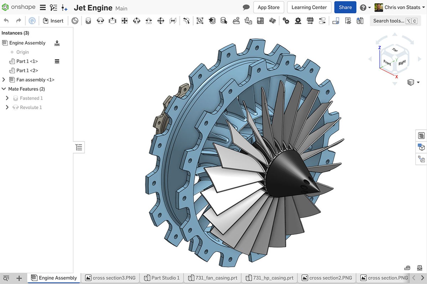The width and height of the screenshot is (427, 284).
Task: Open the cross section3.PNG tab
Action: click(x=110, y=278)
